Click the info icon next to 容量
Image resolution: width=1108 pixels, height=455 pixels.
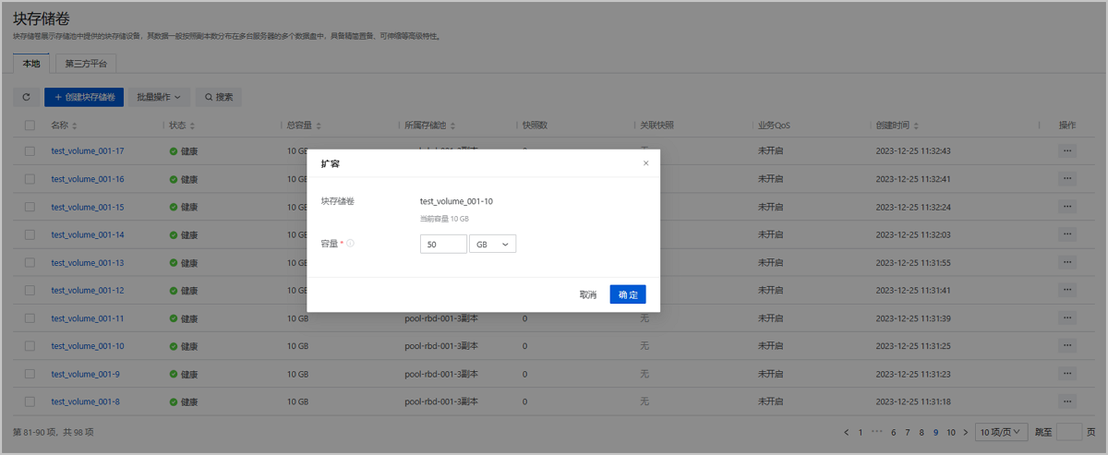pos(350,244)
